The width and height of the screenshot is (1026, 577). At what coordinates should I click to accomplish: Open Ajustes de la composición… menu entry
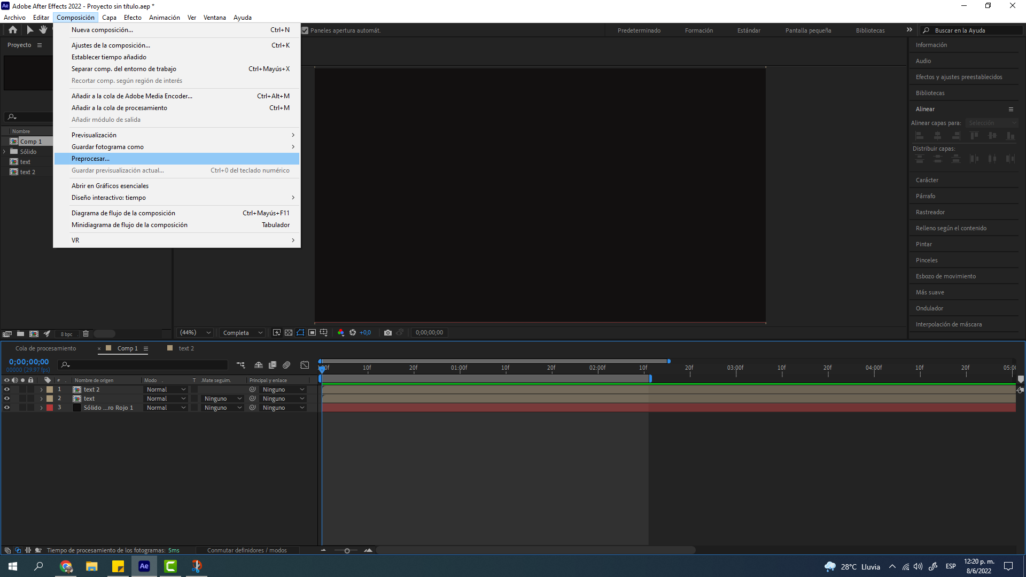click(177, 45)
